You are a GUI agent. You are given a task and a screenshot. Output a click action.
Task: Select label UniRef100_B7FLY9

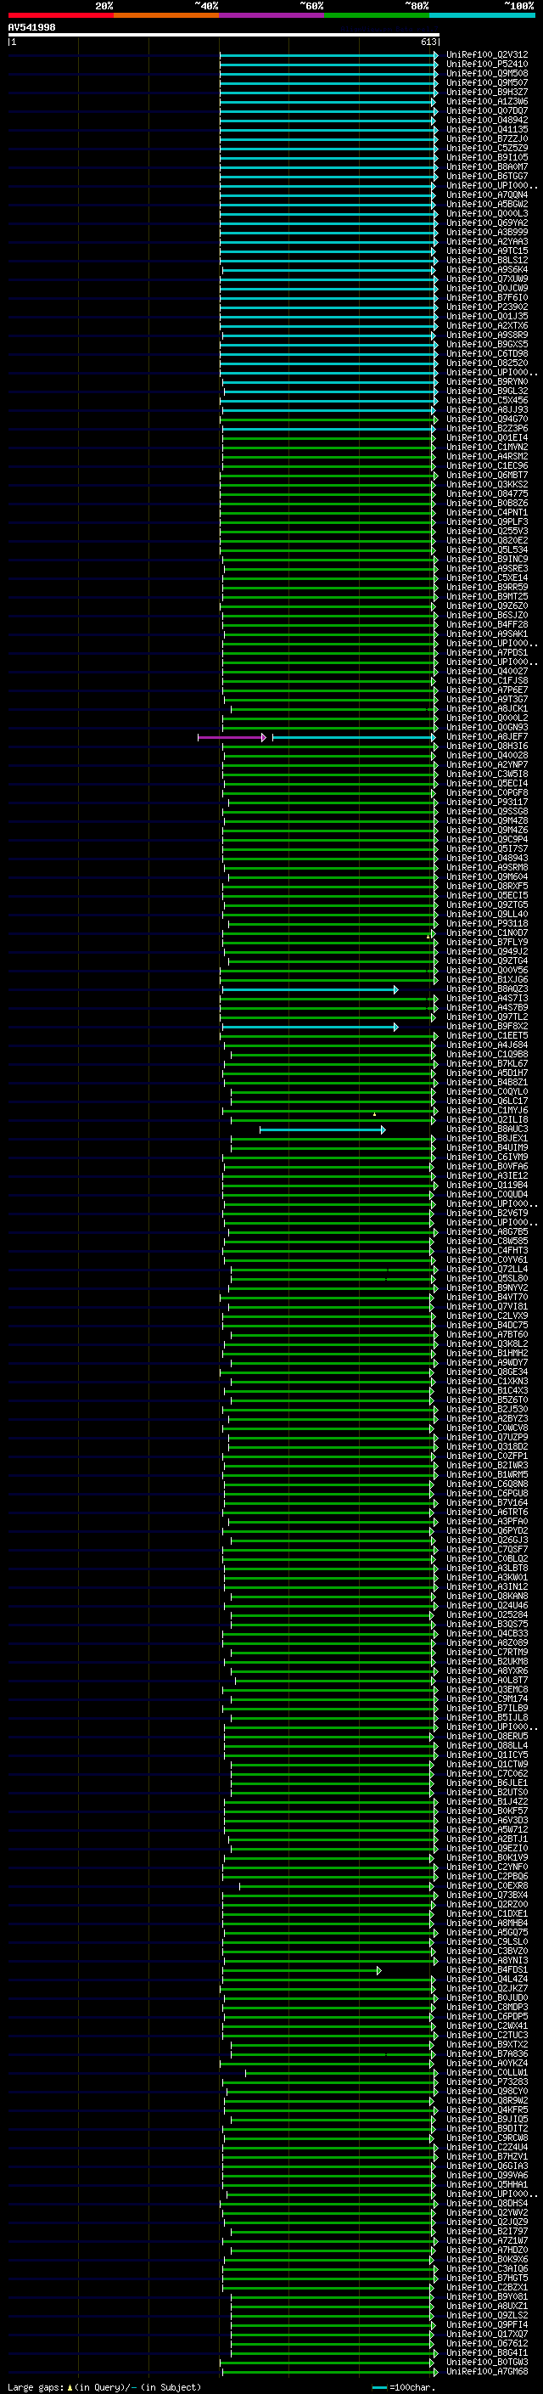486,943
